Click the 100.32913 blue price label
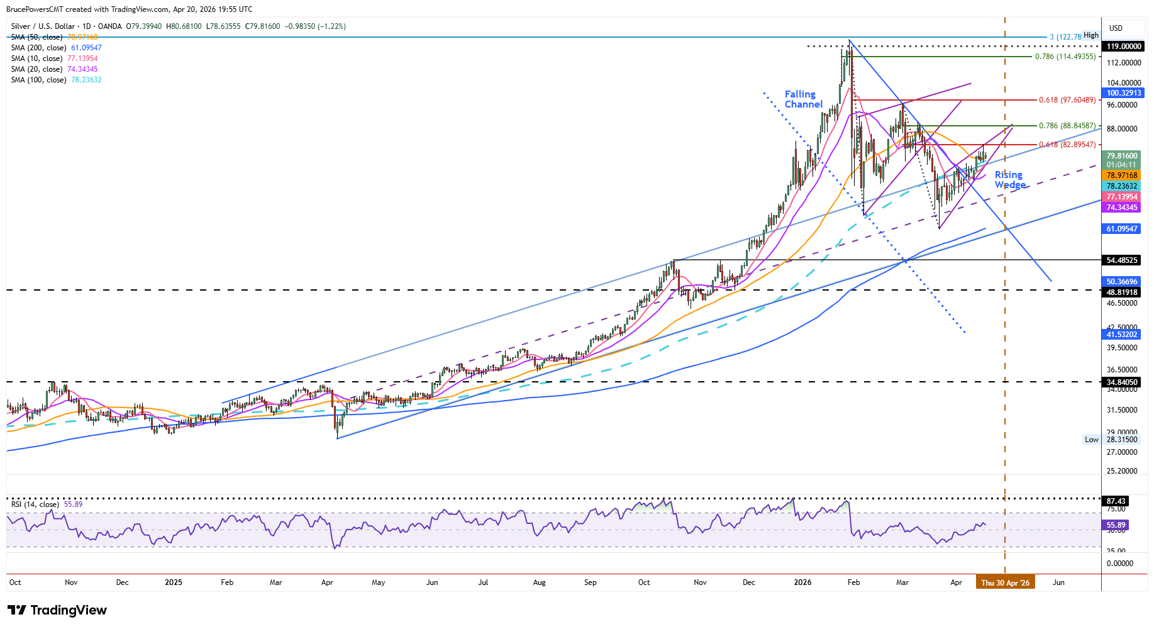1154x629 pixels. [x=1123, y=93]
